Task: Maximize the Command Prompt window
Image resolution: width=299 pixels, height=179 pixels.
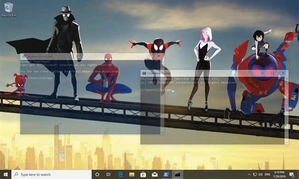Action: [x=272, y=73]
